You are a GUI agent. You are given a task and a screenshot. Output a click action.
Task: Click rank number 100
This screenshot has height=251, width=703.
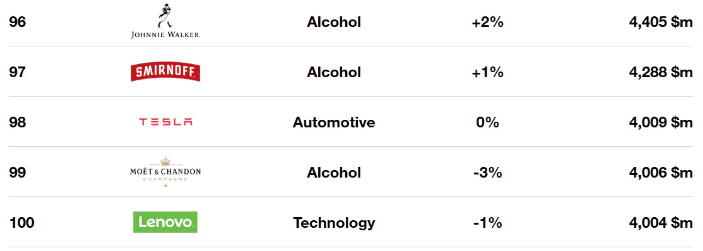click(x=21, y=222)
